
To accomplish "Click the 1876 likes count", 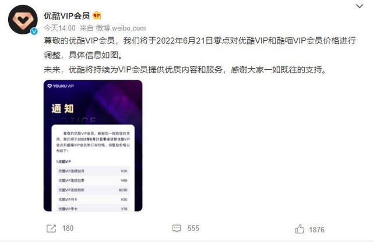I will [x=316, y=230].
